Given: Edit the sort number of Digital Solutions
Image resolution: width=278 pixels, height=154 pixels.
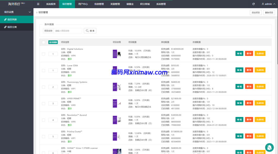Looking at the screenshot, I should pos(53,54).
